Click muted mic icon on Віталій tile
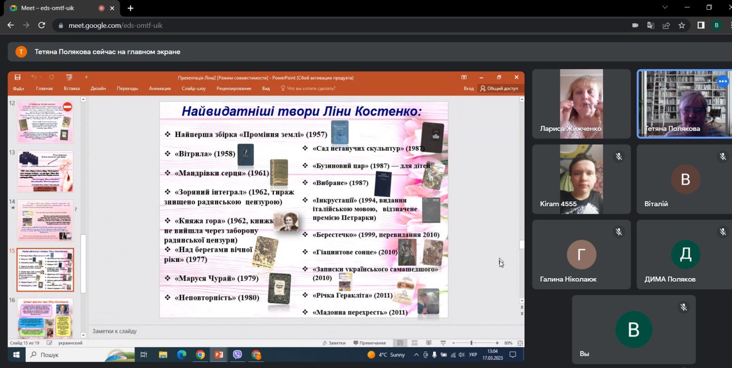This screenshot has width=732, height=368. coord(723,157)
